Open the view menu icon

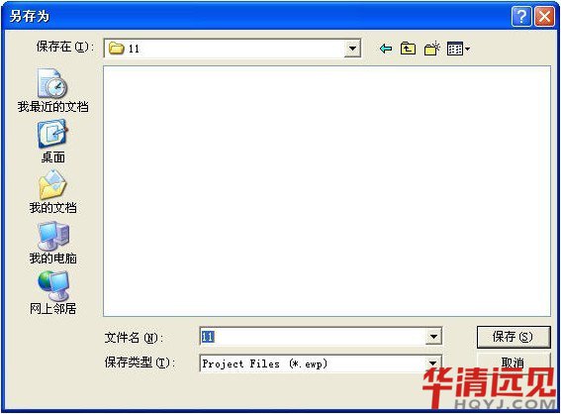(458, 49)
